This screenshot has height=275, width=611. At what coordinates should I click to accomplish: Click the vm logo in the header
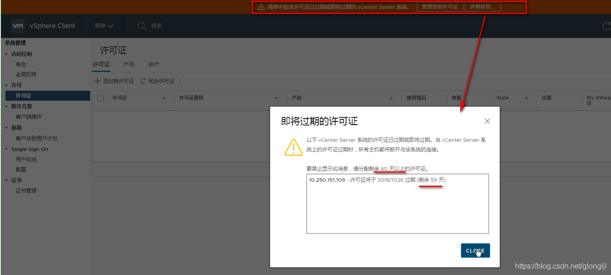[x=18, y=26]
